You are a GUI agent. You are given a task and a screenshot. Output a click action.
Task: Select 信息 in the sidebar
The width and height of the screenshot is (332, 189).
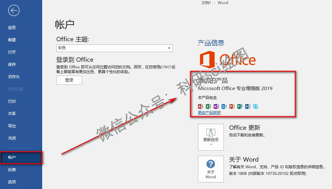pyautogui.click(x=12, y=27)
